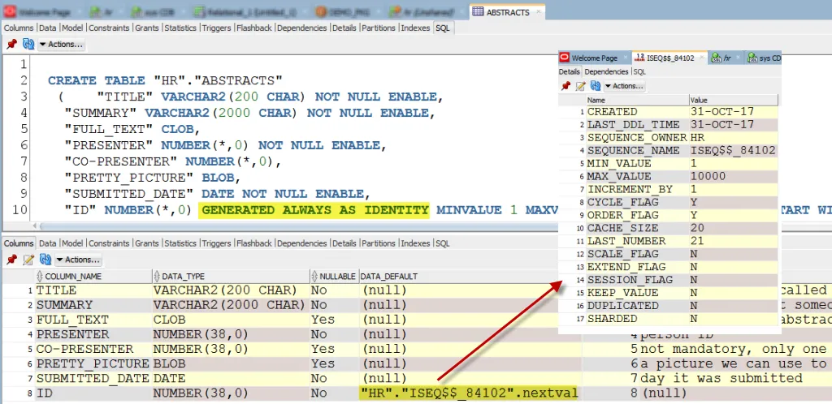Click the refresh icon in the top SQL pane toolbar

point(28,44)
